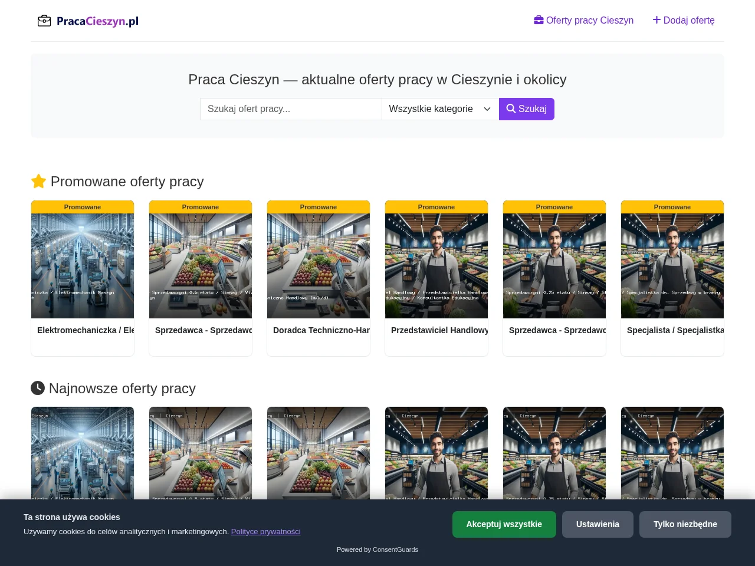Image resolution: width=755 pixels, height=566 pixels.
Task: Open newest offers factory thumbnail in Najnowsze section
Action: pos(83,453)
